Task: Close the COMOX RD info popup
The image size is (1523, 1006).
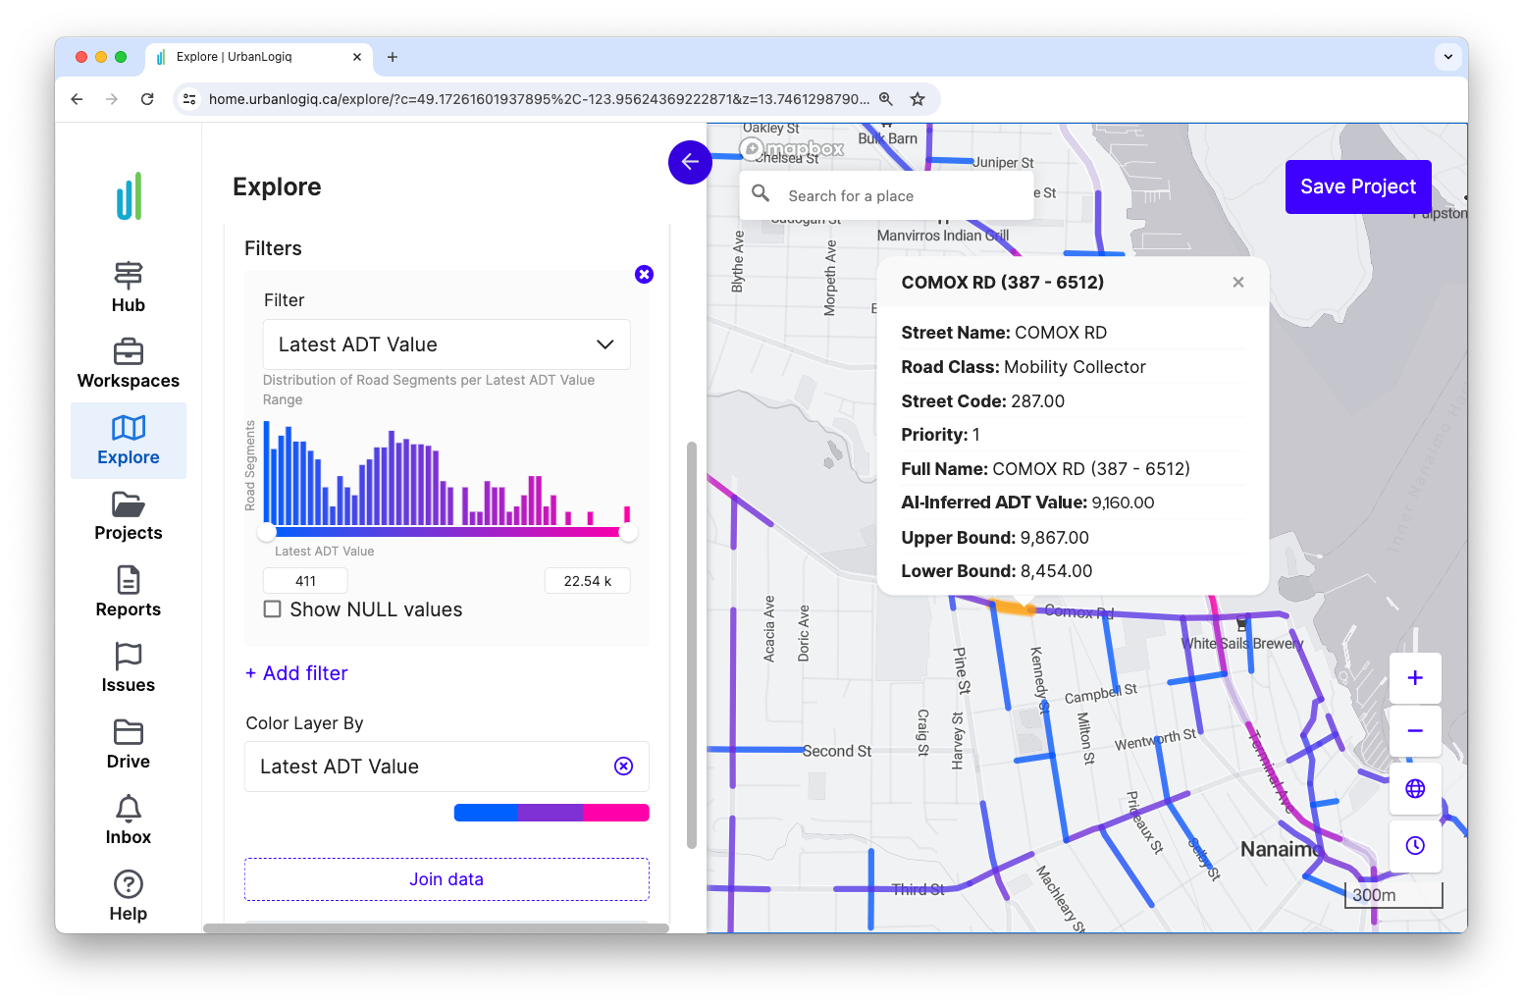Action: tap(1237, 282)
